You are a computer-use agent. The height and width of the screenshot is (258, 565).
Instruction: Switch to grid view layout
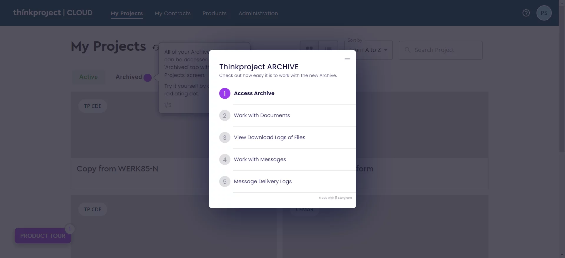309,48
